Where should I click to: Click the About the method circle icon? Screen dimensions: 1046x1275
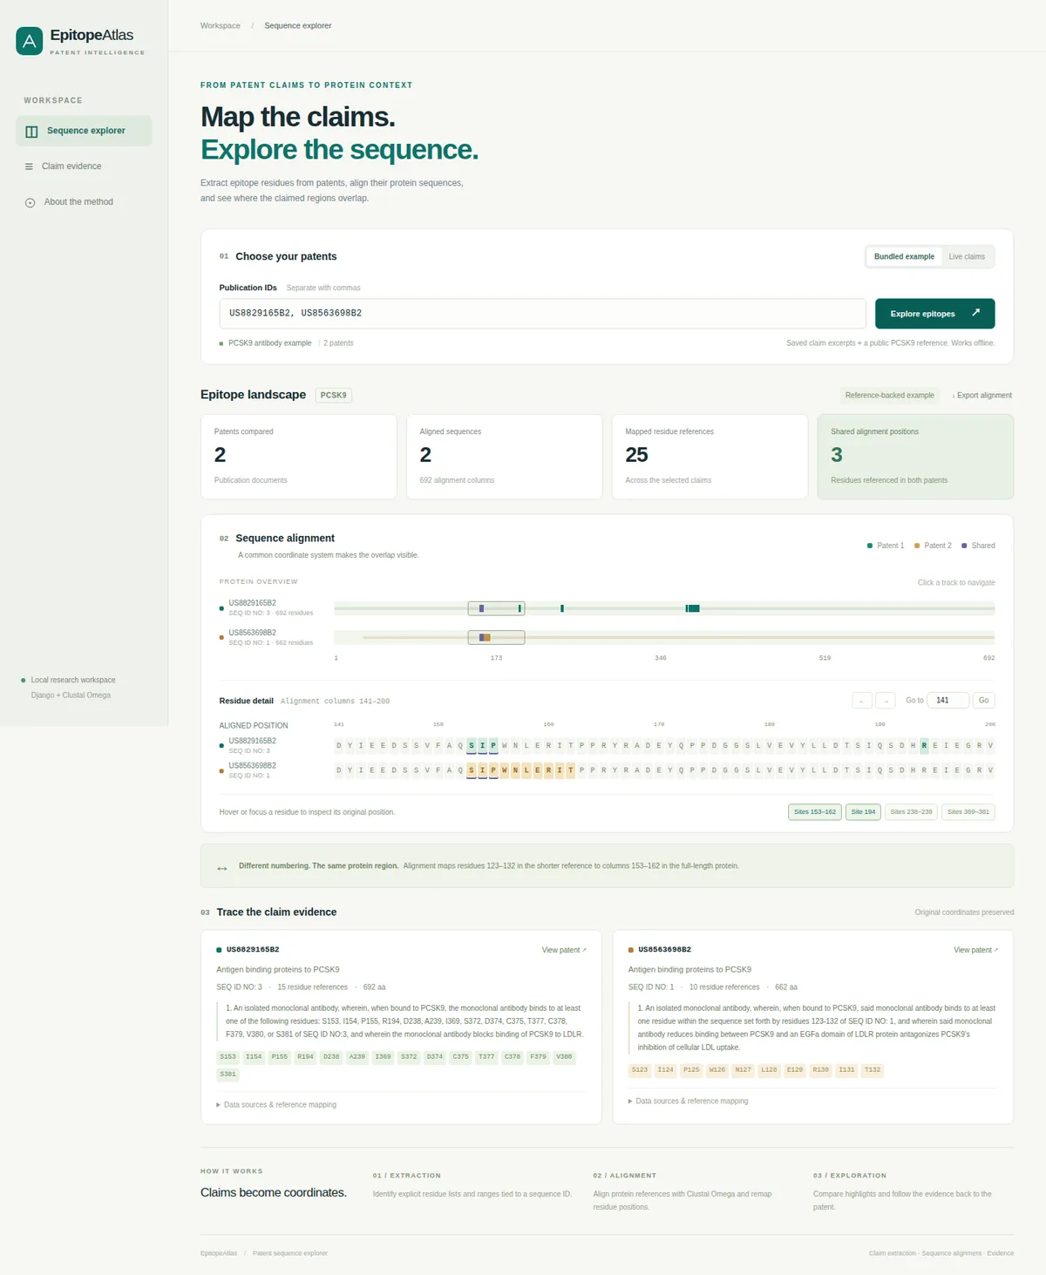point(30,202)
